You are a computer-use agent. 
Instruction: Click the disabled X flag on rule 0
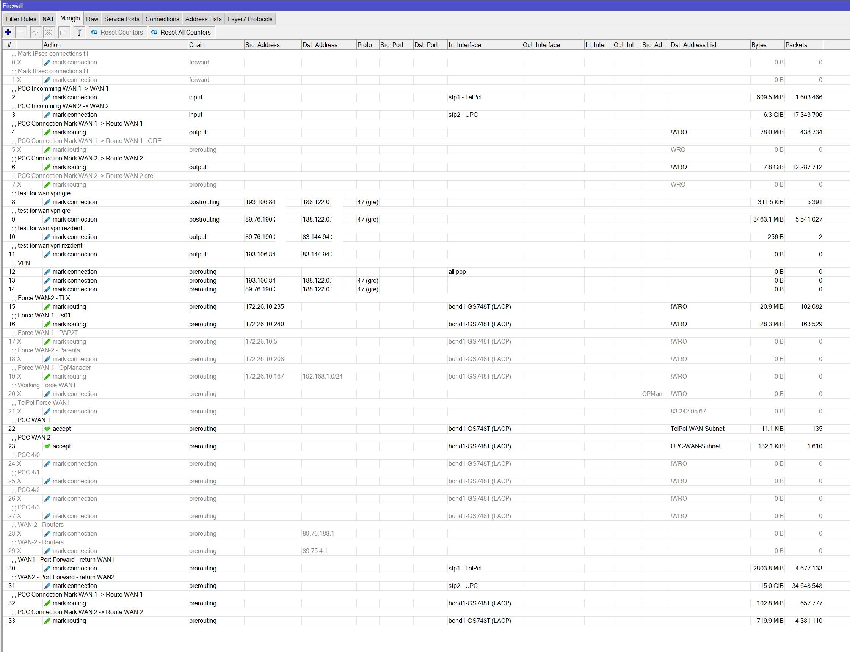tap(19, 63)
